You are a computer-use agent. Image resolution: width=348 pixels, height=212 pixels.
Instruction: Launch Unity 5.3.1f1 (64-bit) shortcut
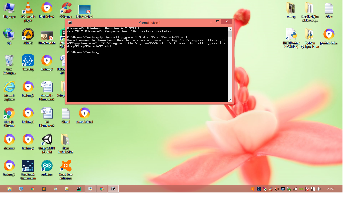47,143
